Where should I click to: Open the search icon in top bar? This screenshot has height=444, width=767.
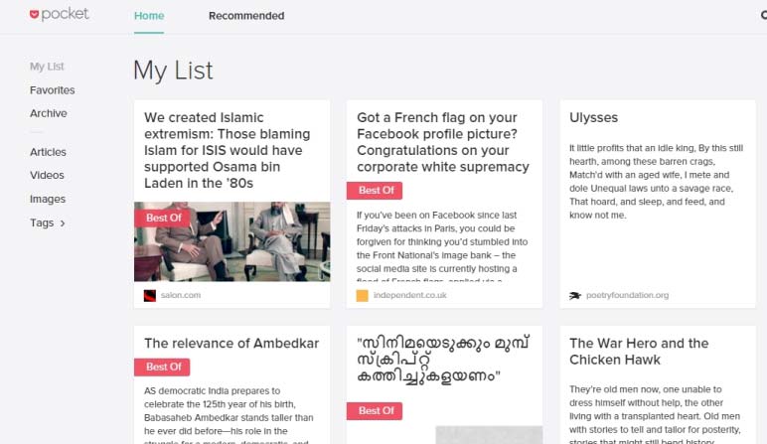coord(764,15)
